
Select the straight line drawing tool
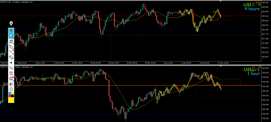click(11, 52)
